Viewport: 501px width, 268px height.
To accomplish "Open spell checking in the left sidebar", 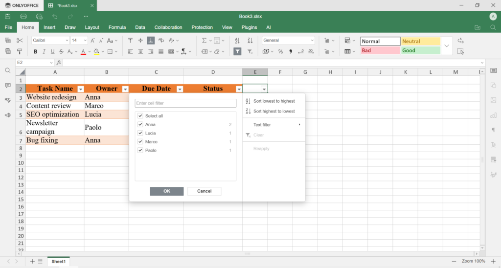I will pyautogui.click(x=8, y=100).
